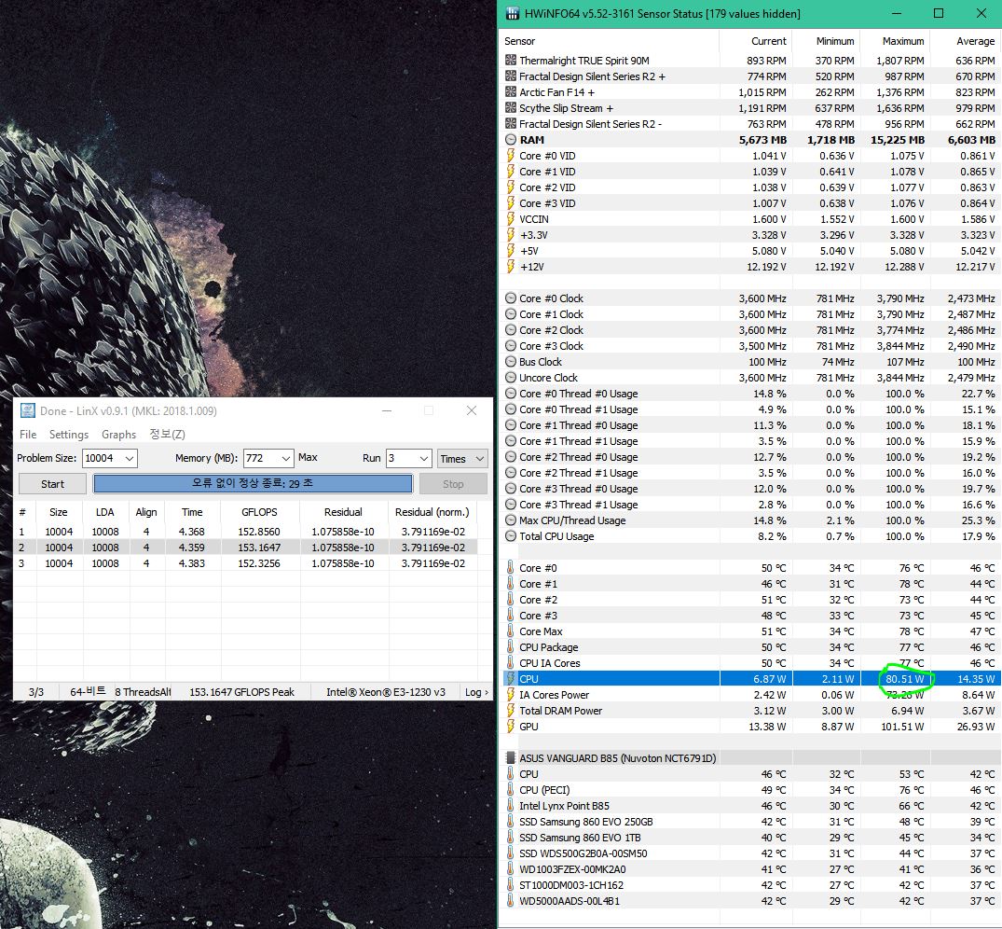1002x929 pixels.
Task: Open the Settings menu in LinX
Action: [69, 435]
